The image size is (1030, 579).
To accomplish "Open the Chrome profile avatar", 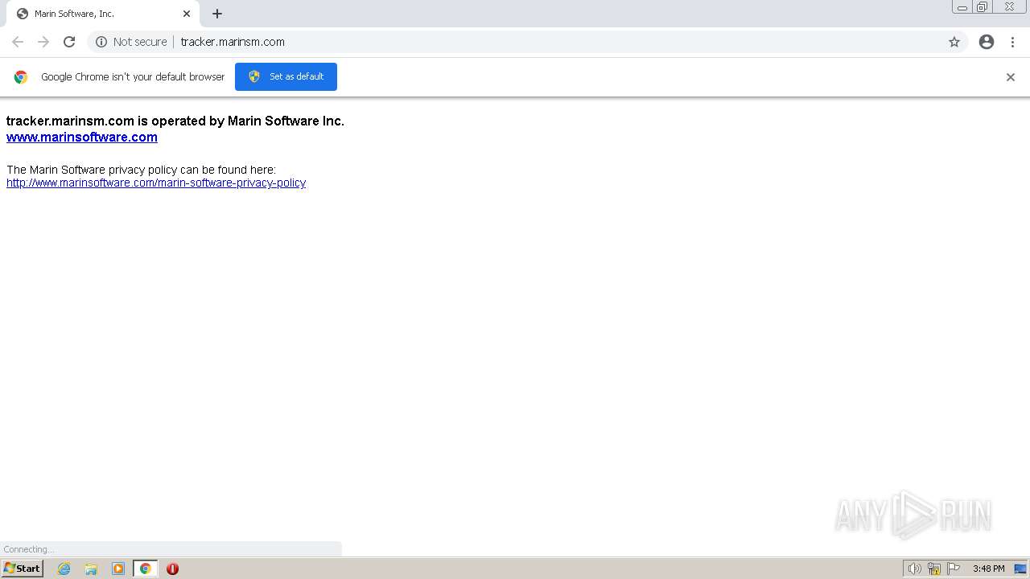I will tap(987, 42).
